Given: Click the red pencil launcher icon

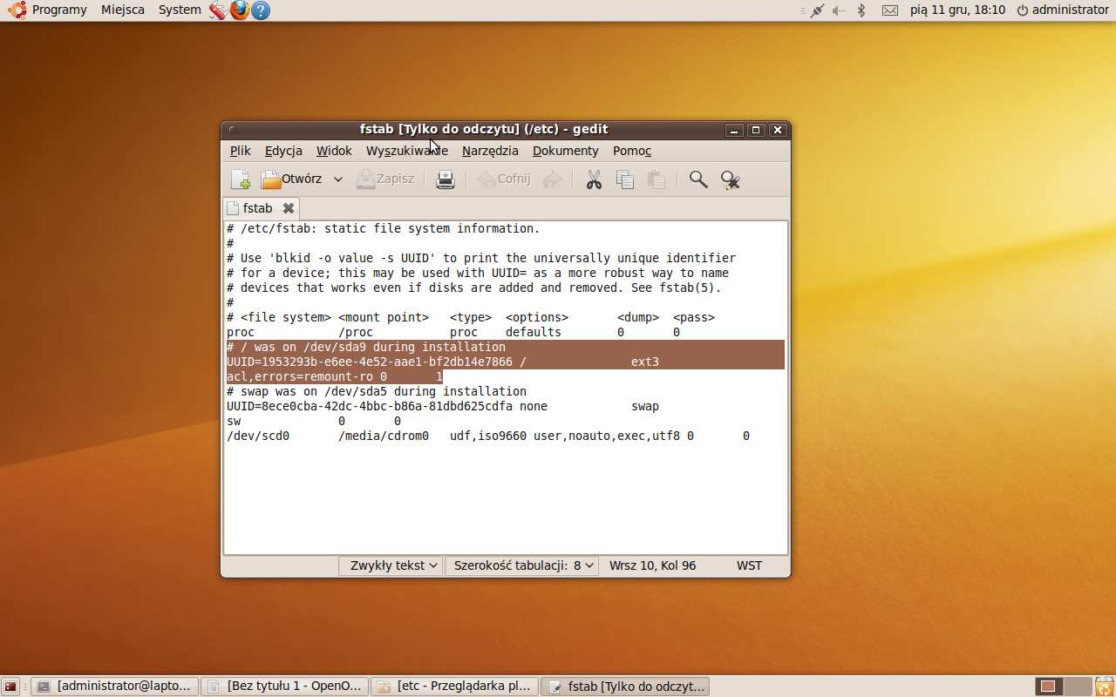Looking at the screenshot, I should (x=218, y=10).
